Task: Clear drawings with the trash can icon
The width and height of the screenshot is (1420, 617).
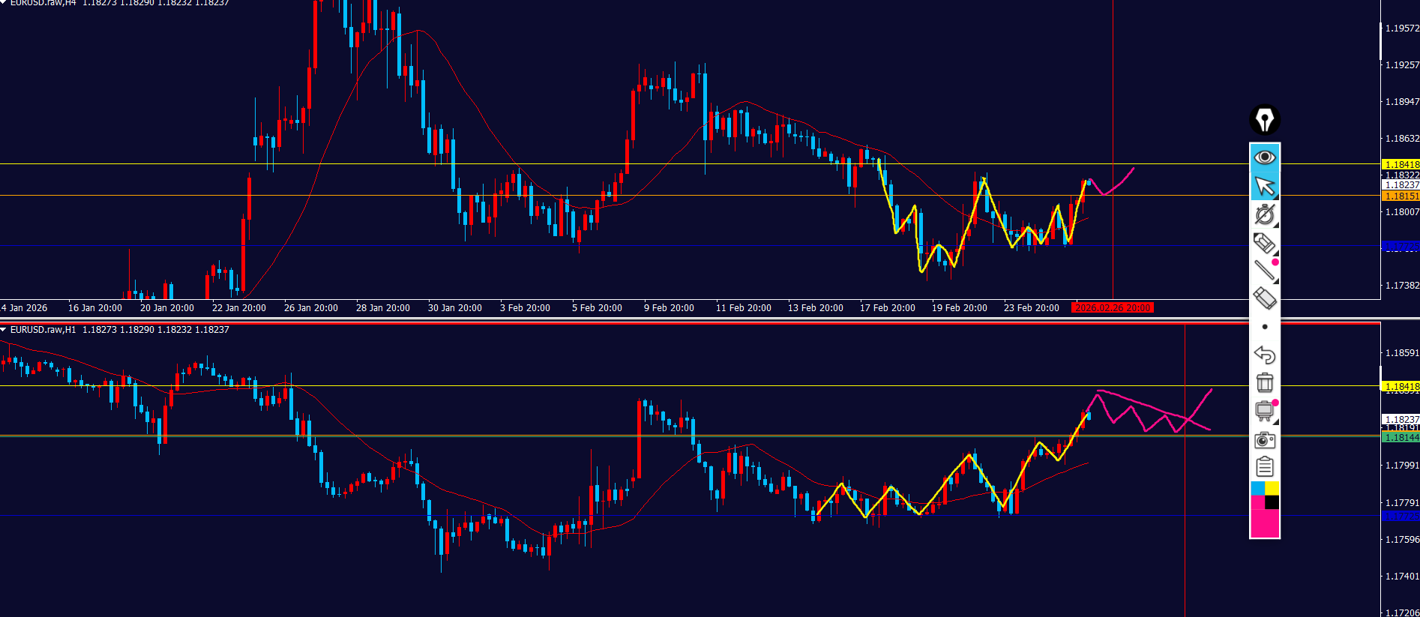Action: 1265,382
